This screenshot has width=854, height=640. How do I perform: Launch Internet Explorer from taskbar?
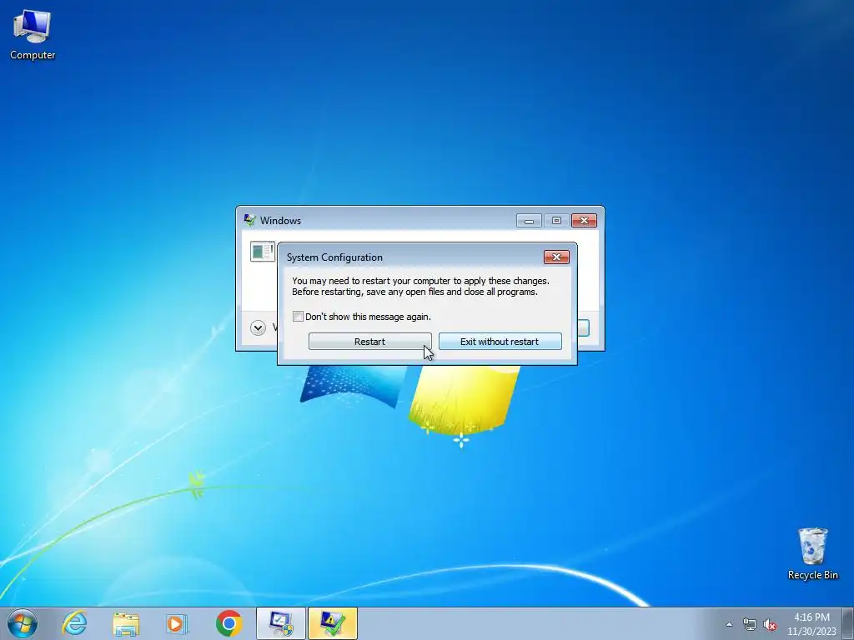click(74, 623)
